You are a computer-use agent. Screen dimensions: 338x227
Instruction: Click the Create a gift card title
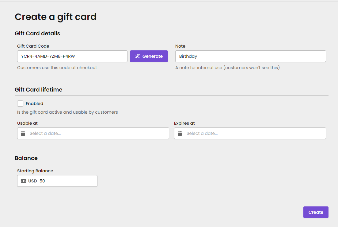[x=55, y=17]
